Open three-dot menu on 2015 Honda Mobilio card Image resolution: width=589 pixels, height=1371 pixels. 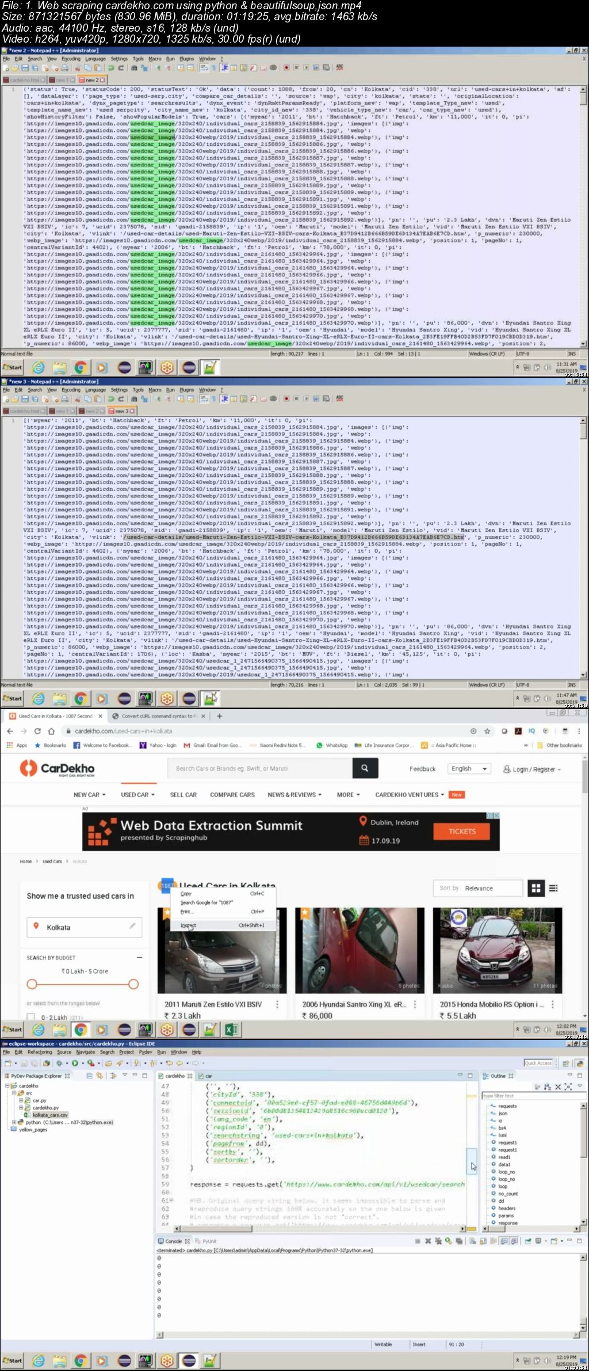pyautogui.click(x=553, y=1004)
